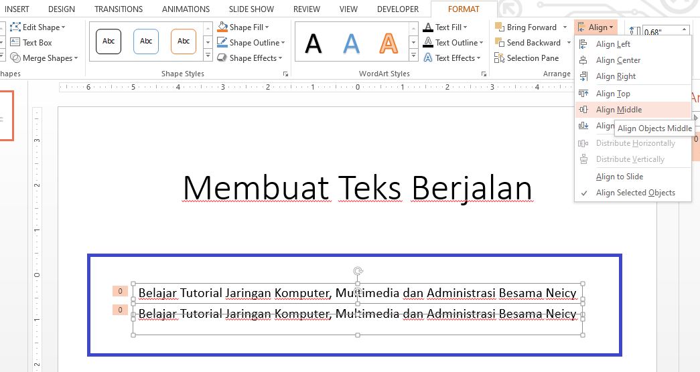The width and height of the screenshot is (700, 372).
Task: Toggle Align Selected Objects option
Action: [635, 193]
